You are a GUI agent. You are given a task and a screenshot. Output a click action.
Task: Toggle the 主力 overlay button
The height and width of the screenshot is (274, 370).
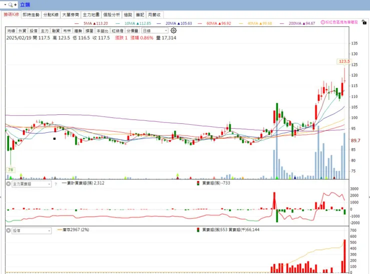[44, 31]
